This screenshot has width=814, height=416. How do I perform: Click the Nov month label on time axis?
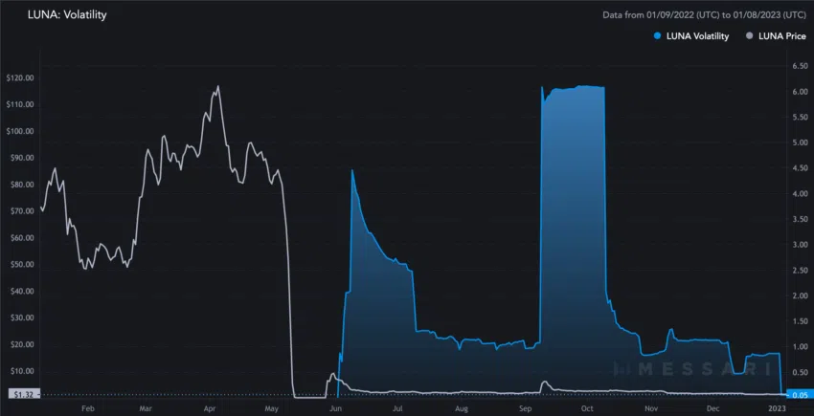(649, 408)
